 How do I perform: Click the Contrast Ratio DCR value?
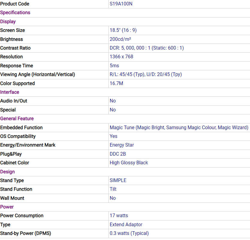[x=147, y=48]
